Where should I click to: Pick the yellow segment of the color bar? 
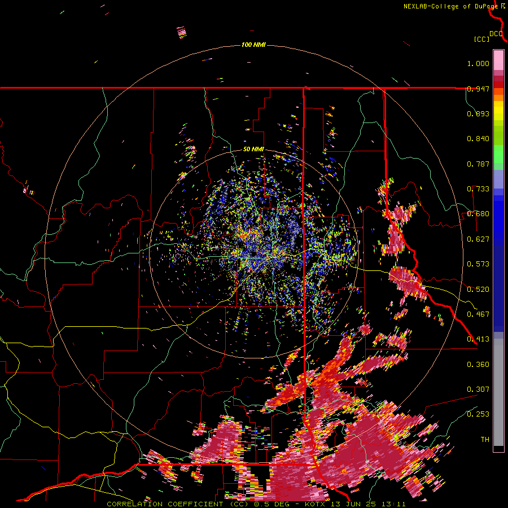[x=498, y=111]
